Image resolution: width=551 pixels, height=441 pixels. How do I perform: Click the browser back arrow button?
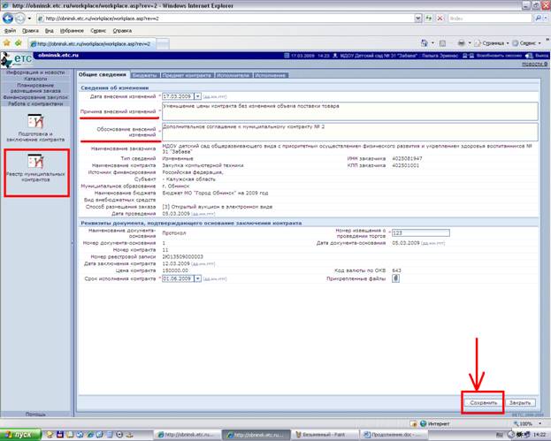[8, 19]
